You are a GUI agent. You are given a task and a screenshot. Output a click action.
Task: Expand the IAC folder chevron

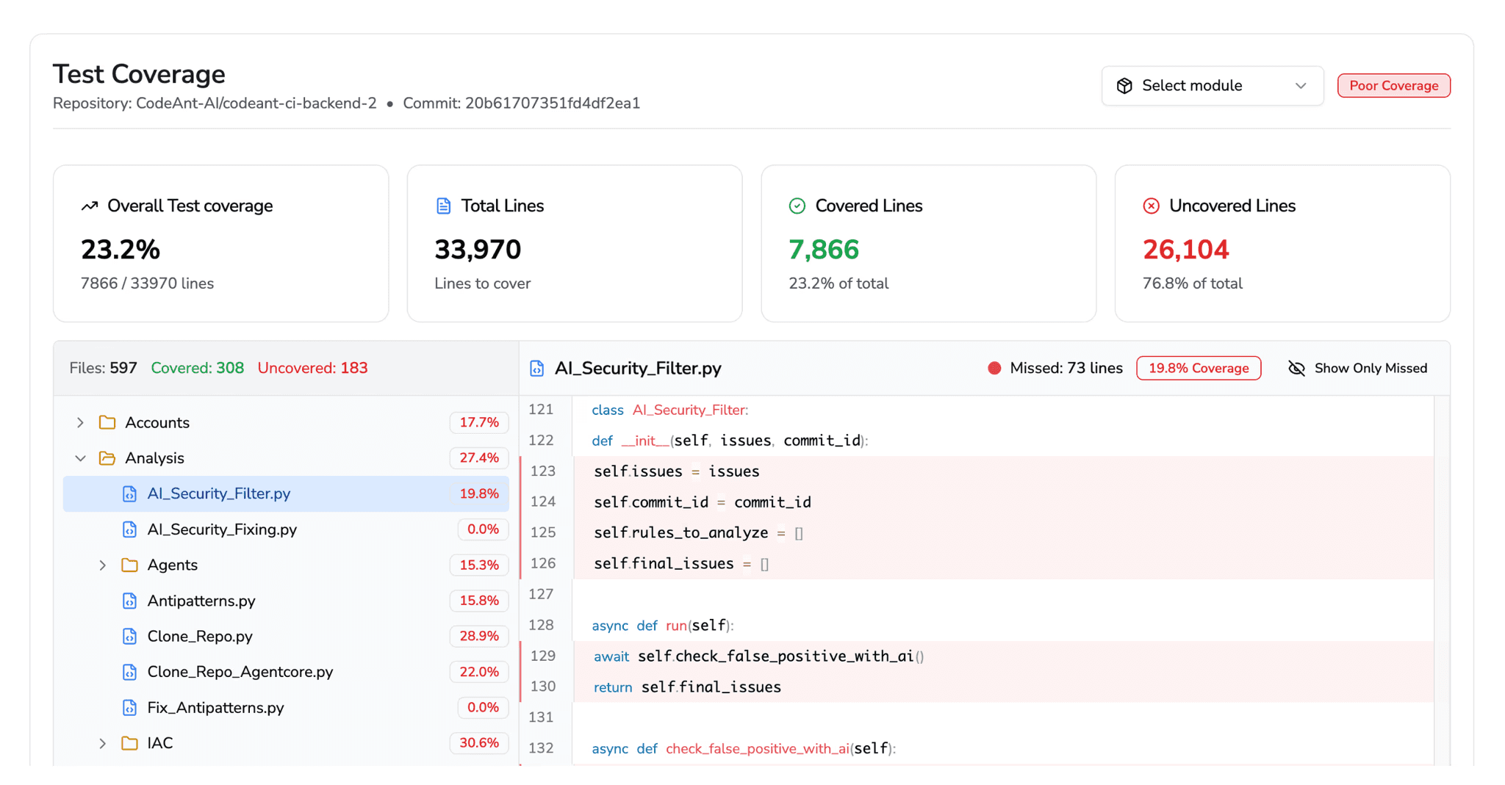tap(103, 743)
